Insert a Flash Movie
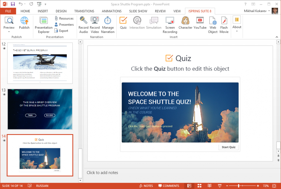 tap(224, 25)
